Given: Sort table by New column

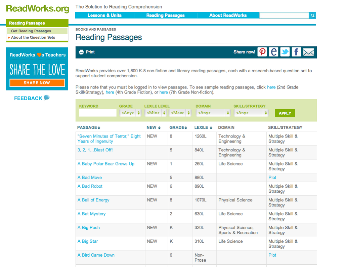Looking at the screenshot, I should coord(154,127).
